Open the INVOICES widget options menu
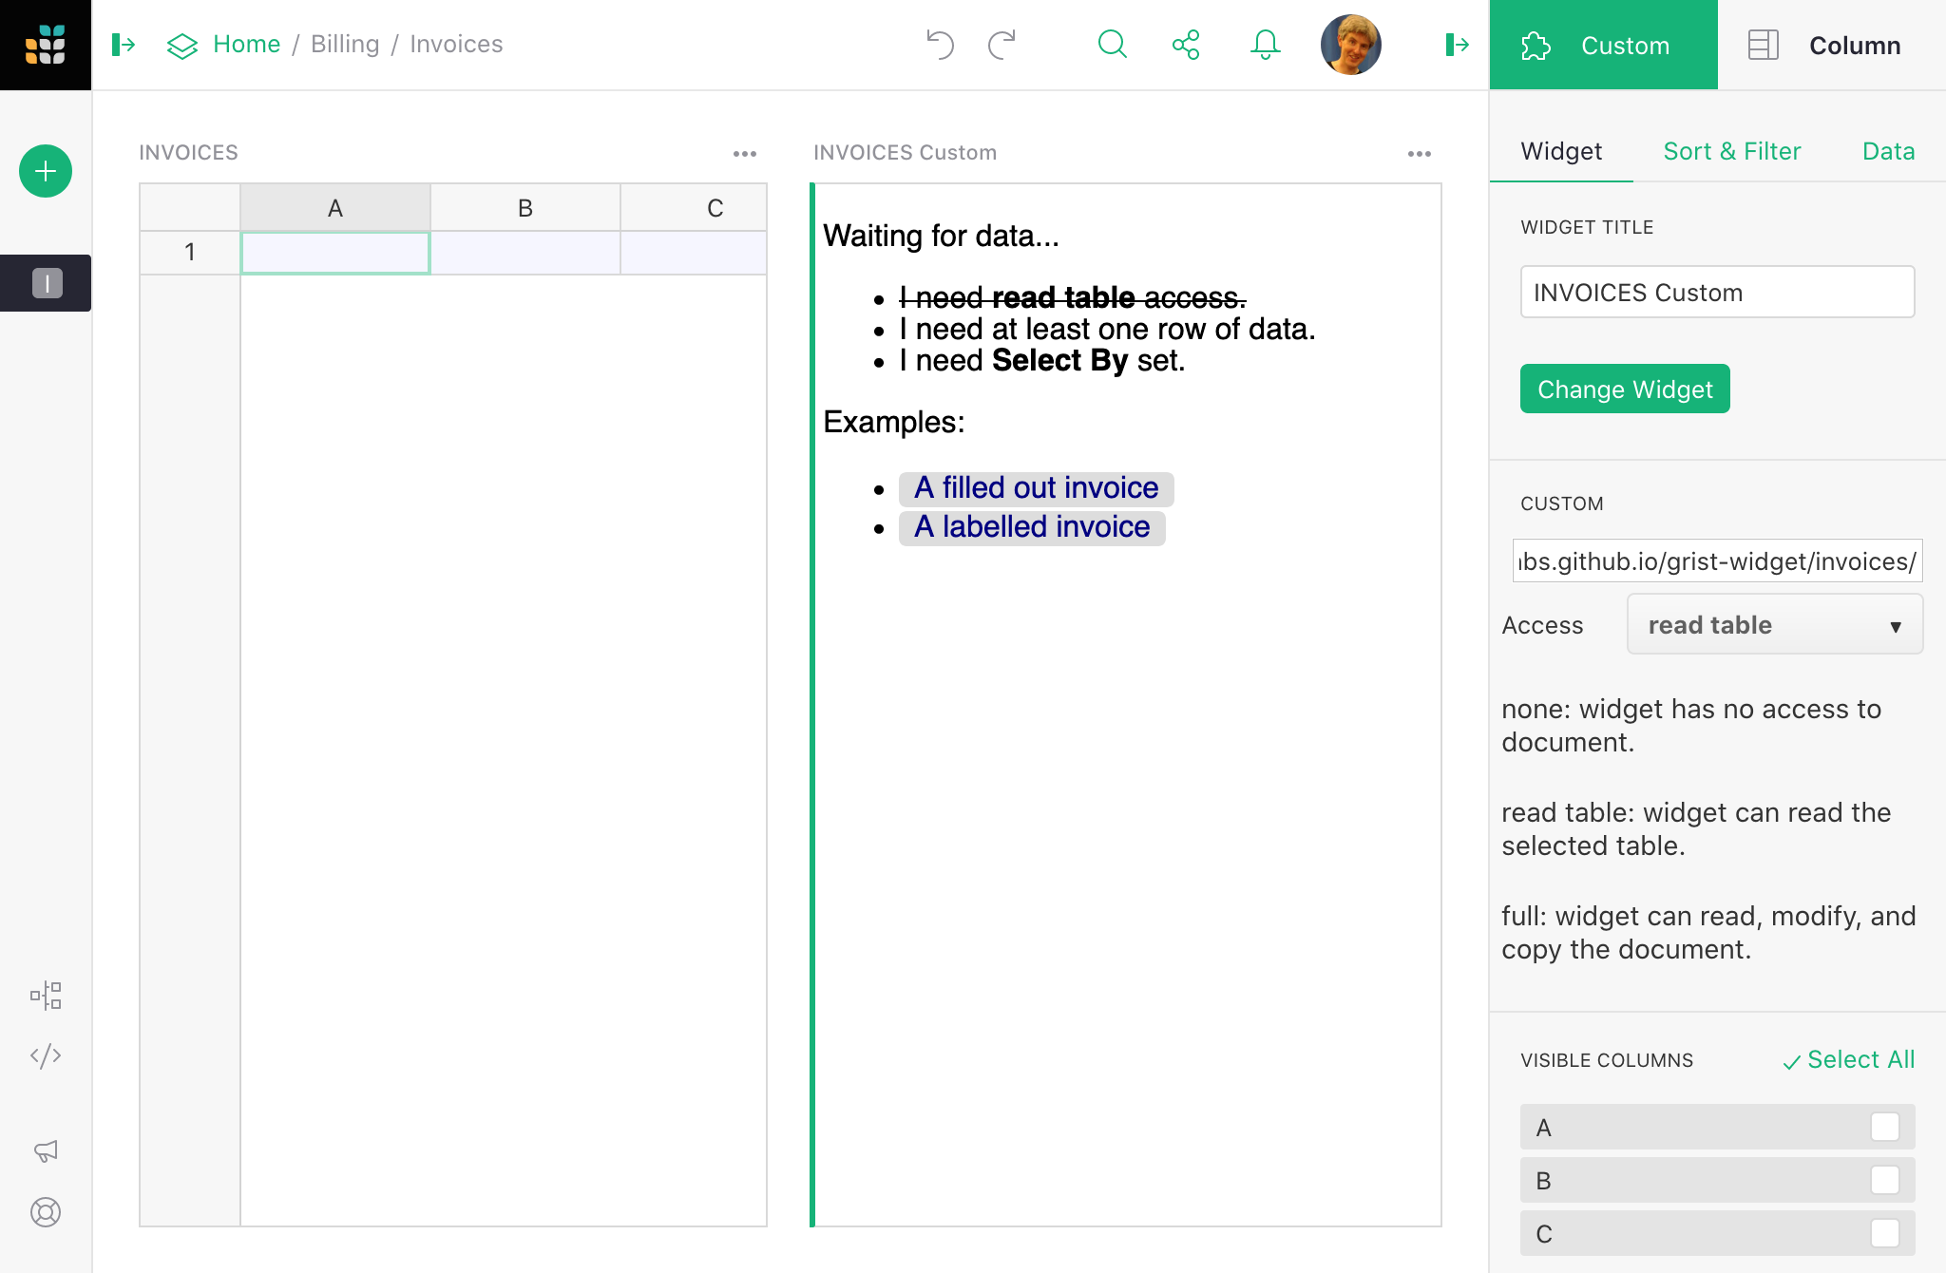 (745, 153)
